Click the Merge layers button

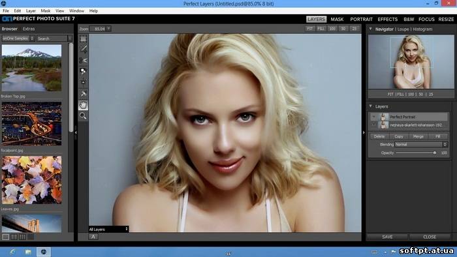[418, 136]
